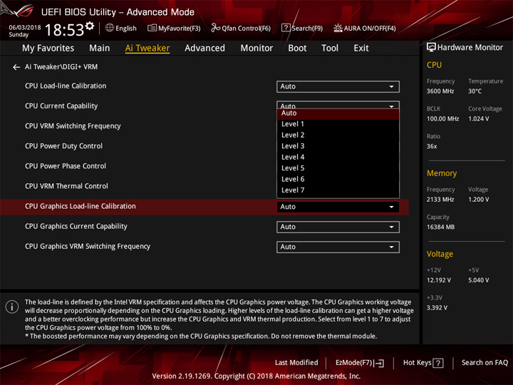Click the 3600 MHz CPU frequency value
This screenshot has height=385, width=513.
pos(440,91)
